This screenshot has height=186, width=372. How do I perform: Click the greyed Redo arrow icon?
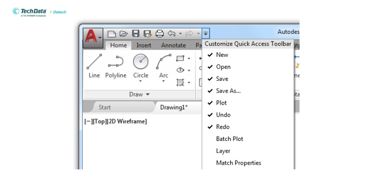[189, 33]
